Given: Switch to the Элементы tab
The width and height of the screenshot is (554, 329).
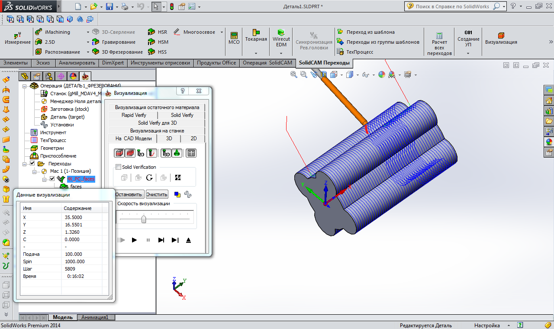Looking at the screenshot, I should click(x=16, y=63).
